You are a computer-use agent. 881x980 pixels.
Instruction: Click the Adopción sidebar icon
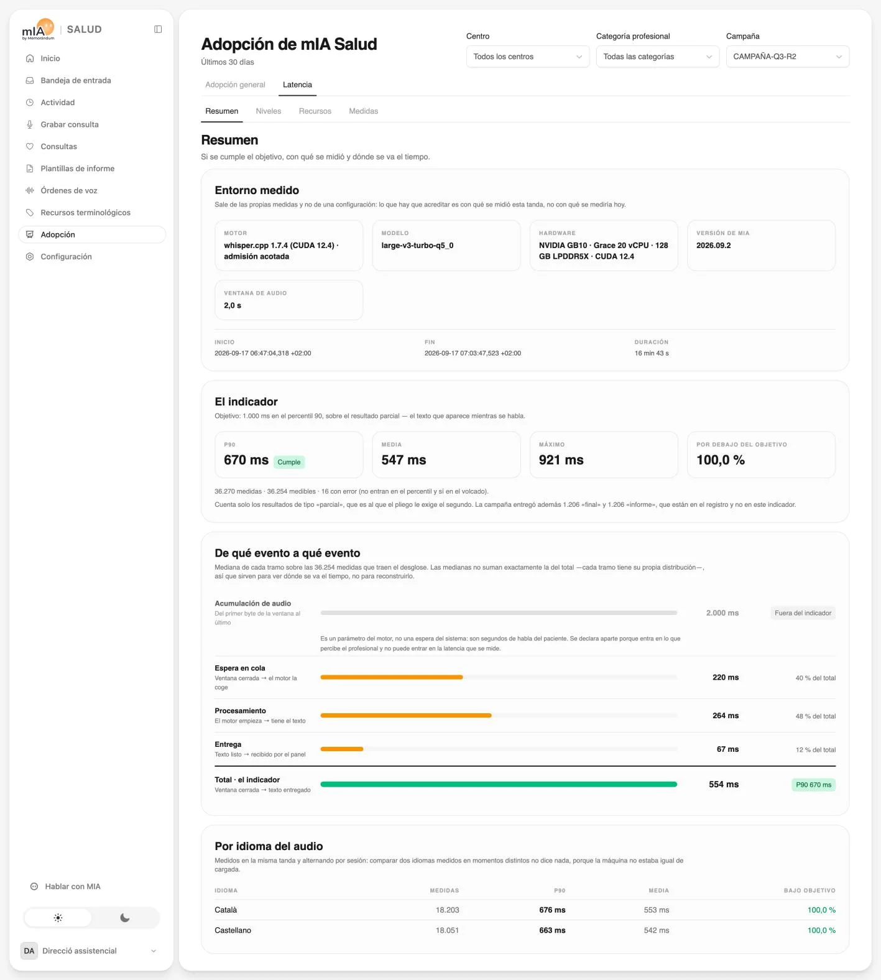(x=30, y=234)
